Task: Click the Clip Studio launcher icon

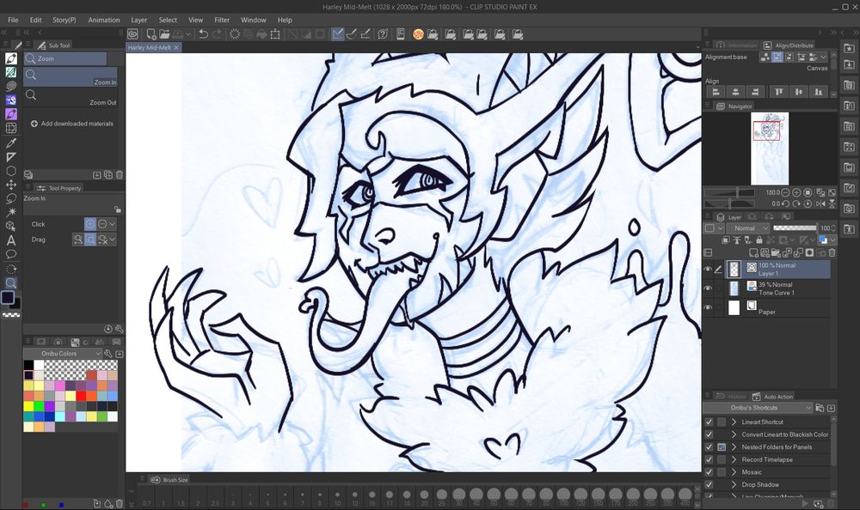Action: (x=132, y=34)
